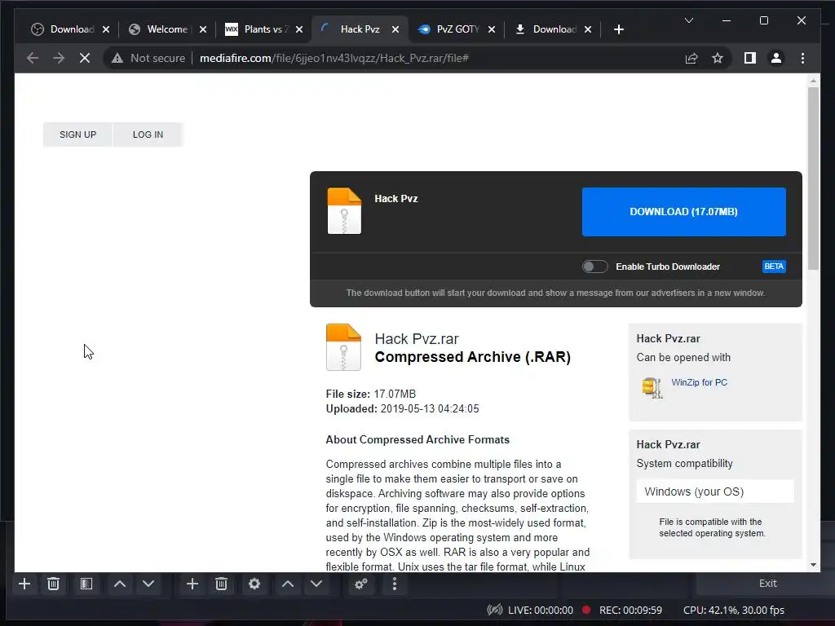Move source up with second up chevron
The height and width of the screenshot is (626, 835).
pos(288,584)
